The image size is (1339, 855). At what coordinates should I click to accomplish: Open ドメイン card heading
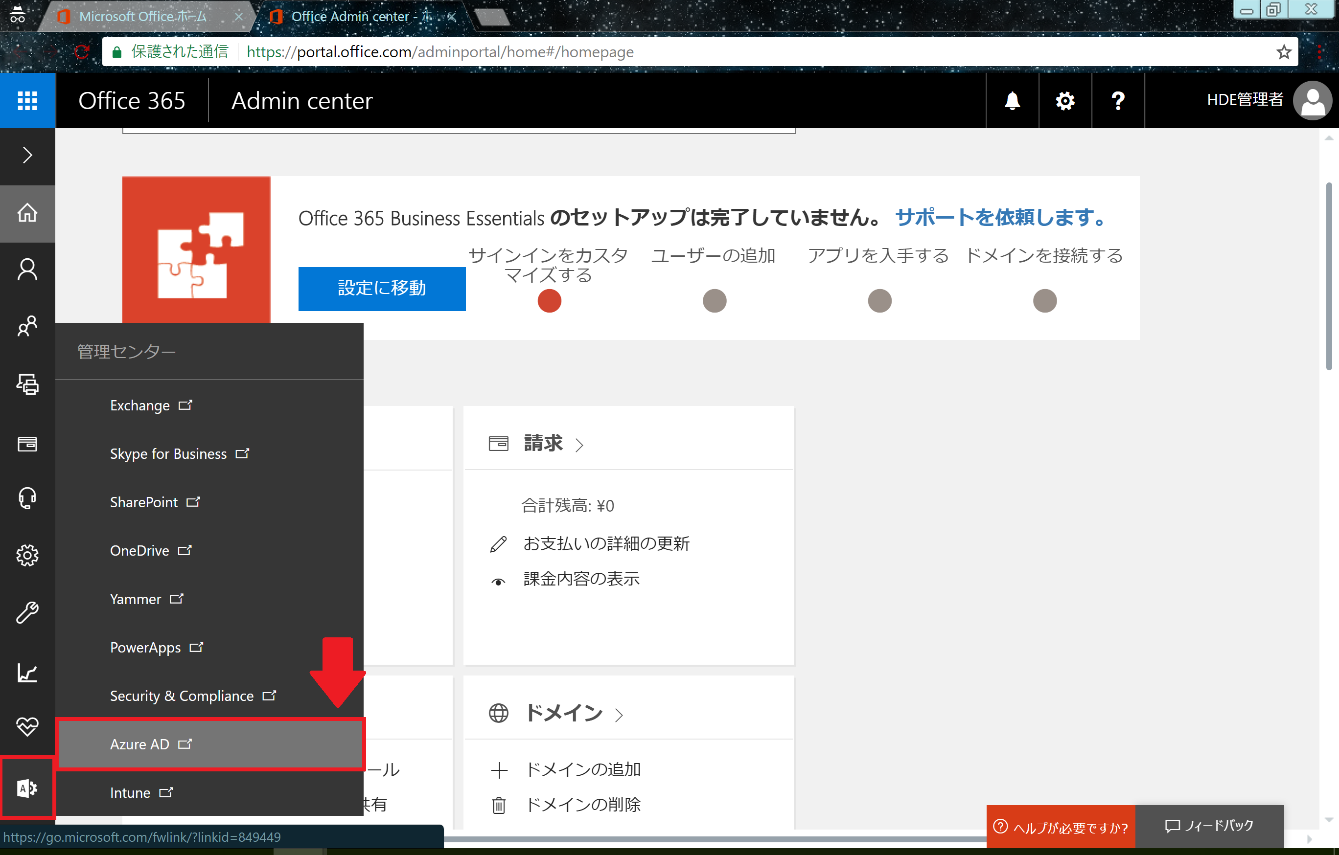(x=564, y=713)
